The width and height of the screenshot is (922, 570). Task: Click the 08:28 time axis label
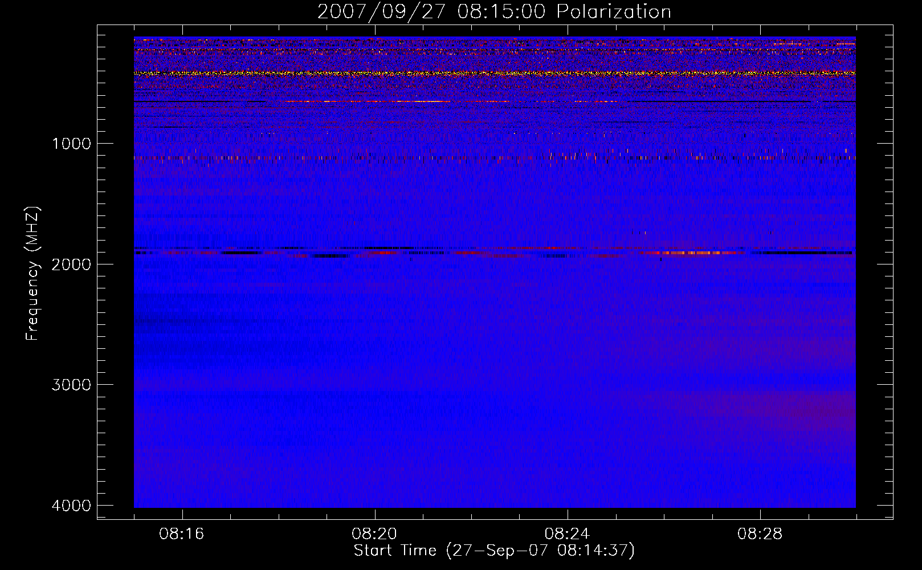point(760,534)
